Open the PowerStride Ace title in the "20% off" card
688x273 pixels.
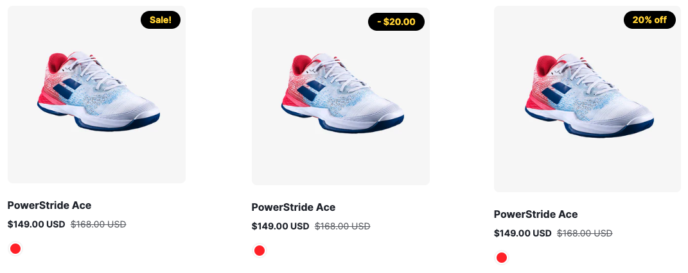(536, 214)
